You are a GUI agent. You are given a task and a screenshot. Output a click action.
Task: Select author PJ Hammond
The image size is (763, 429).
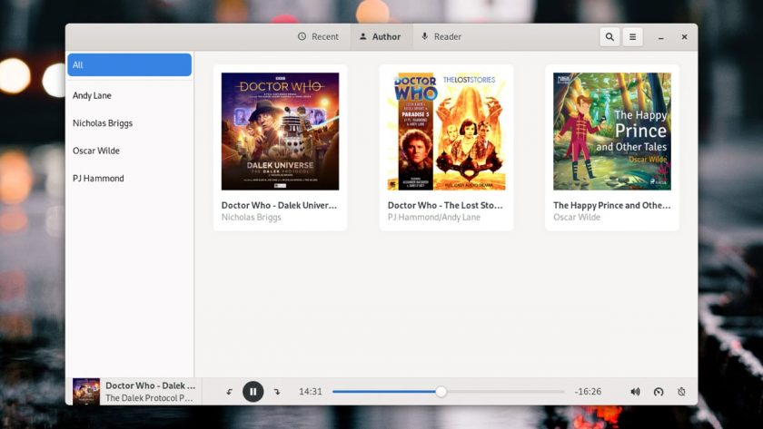[x=129, y=179]
